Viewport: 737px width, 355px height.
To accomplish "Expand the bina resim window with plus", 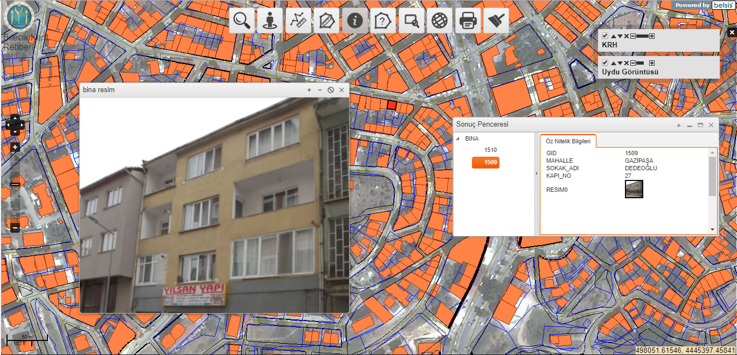I will coord(309,90).
